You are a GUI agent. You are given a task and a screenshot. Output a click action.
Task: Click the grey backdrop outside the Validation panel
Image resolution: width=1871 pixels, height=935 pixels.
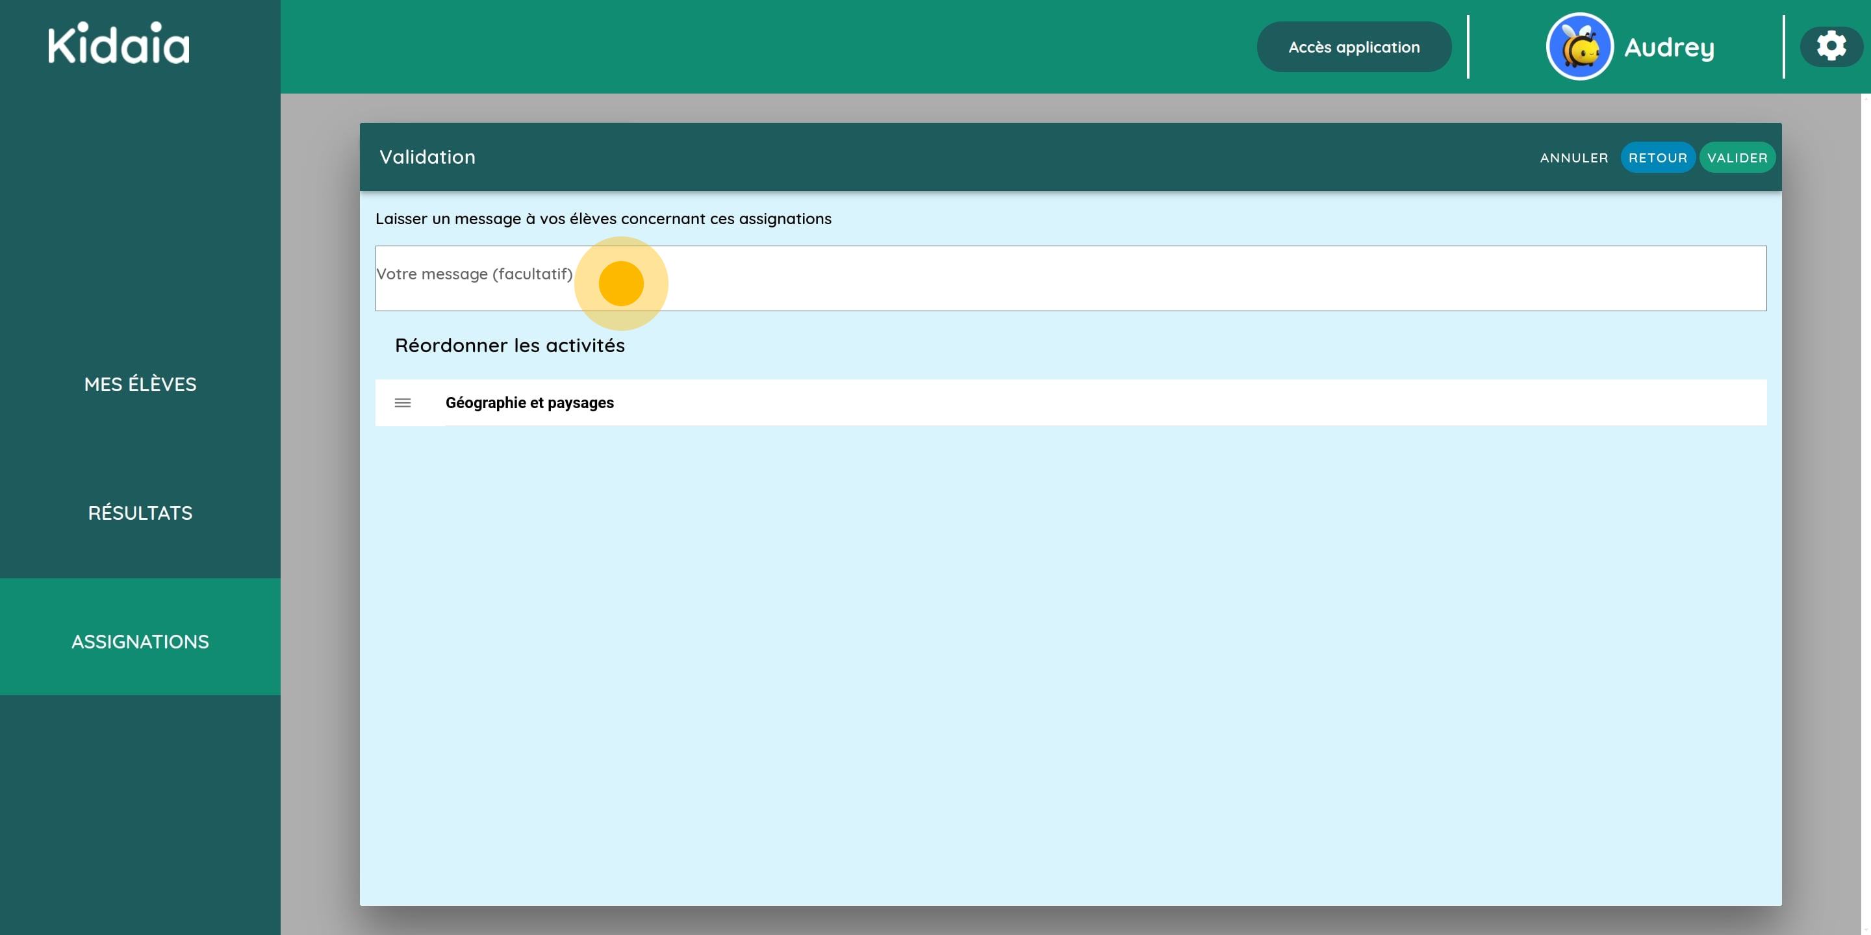320,509
